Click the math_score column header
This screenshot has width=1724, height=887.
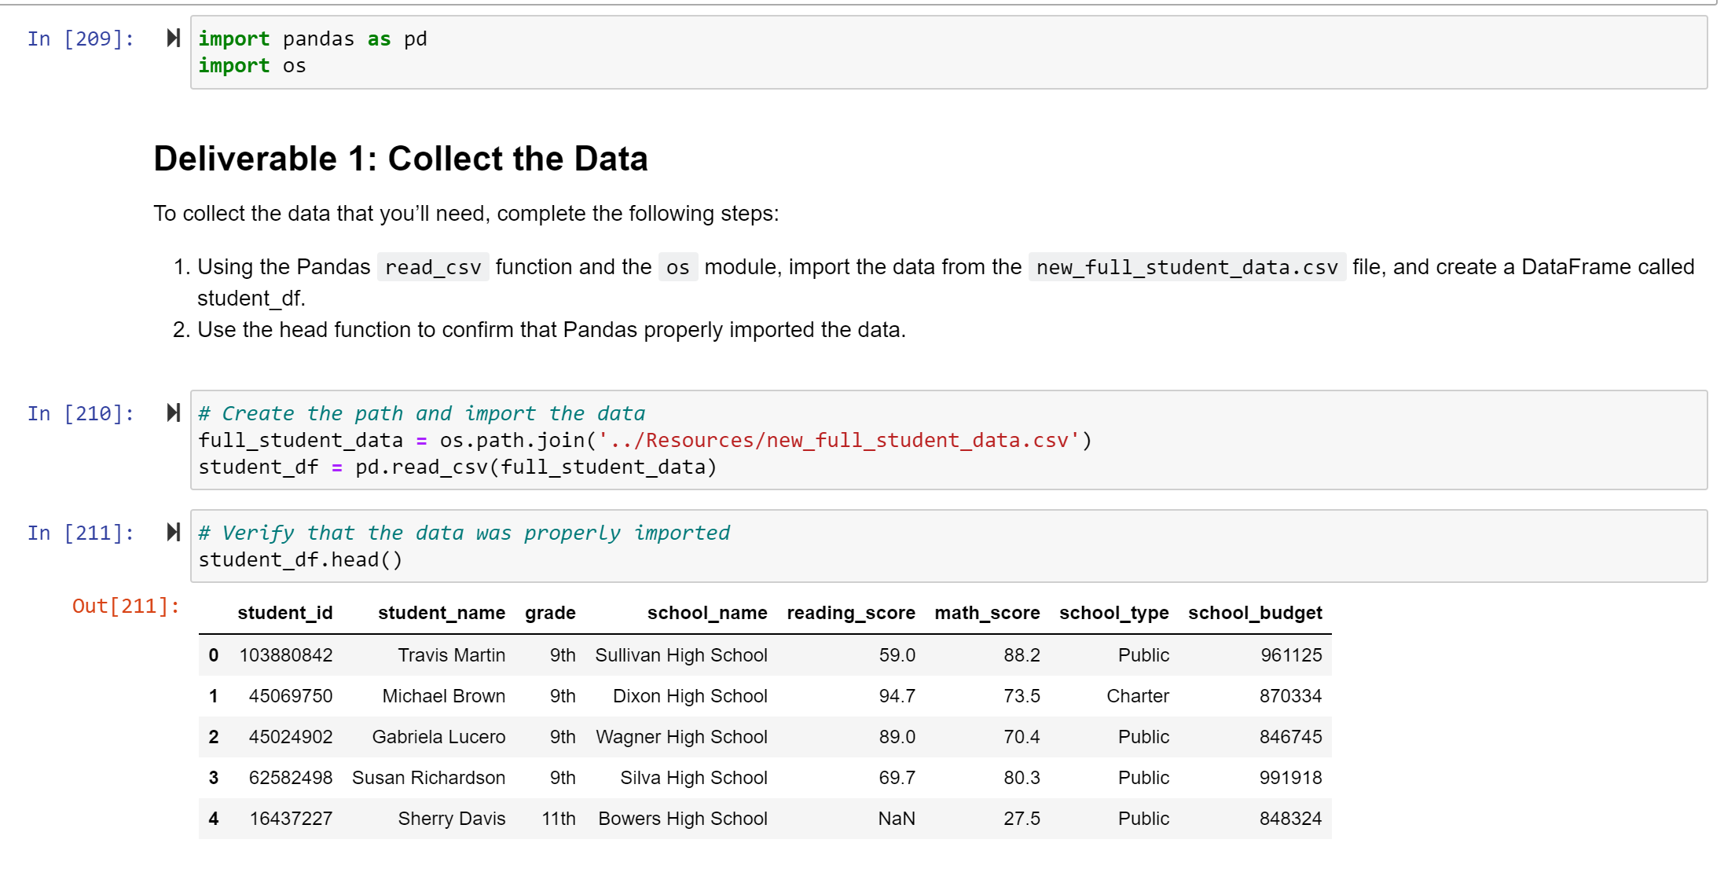coord(987,613)
